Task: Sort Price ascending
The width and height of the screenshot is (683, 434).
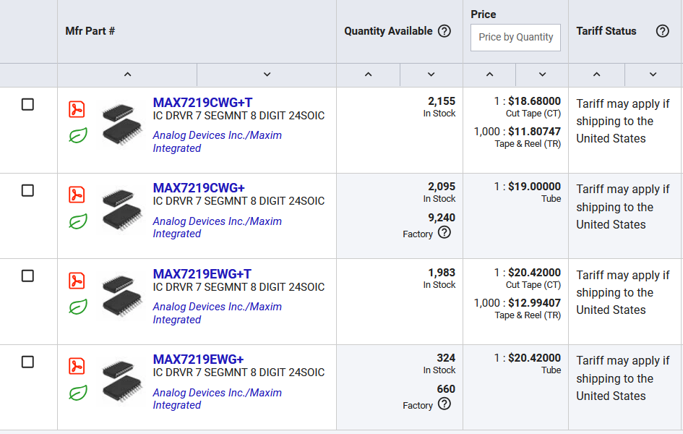Action: pos(489,75)
